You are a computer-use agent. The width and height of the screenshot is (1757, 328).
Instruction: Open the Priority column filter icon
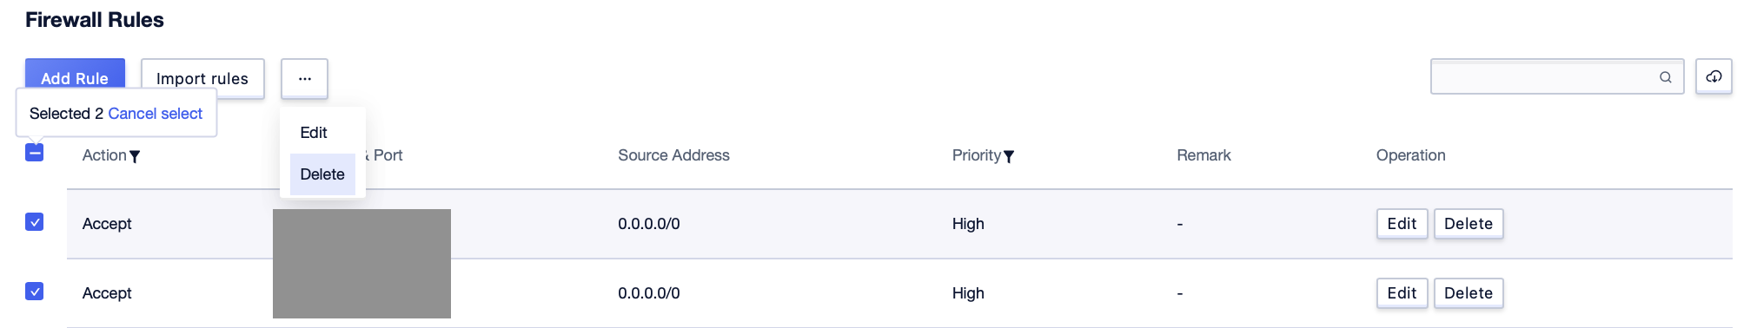coord(1009,156)
